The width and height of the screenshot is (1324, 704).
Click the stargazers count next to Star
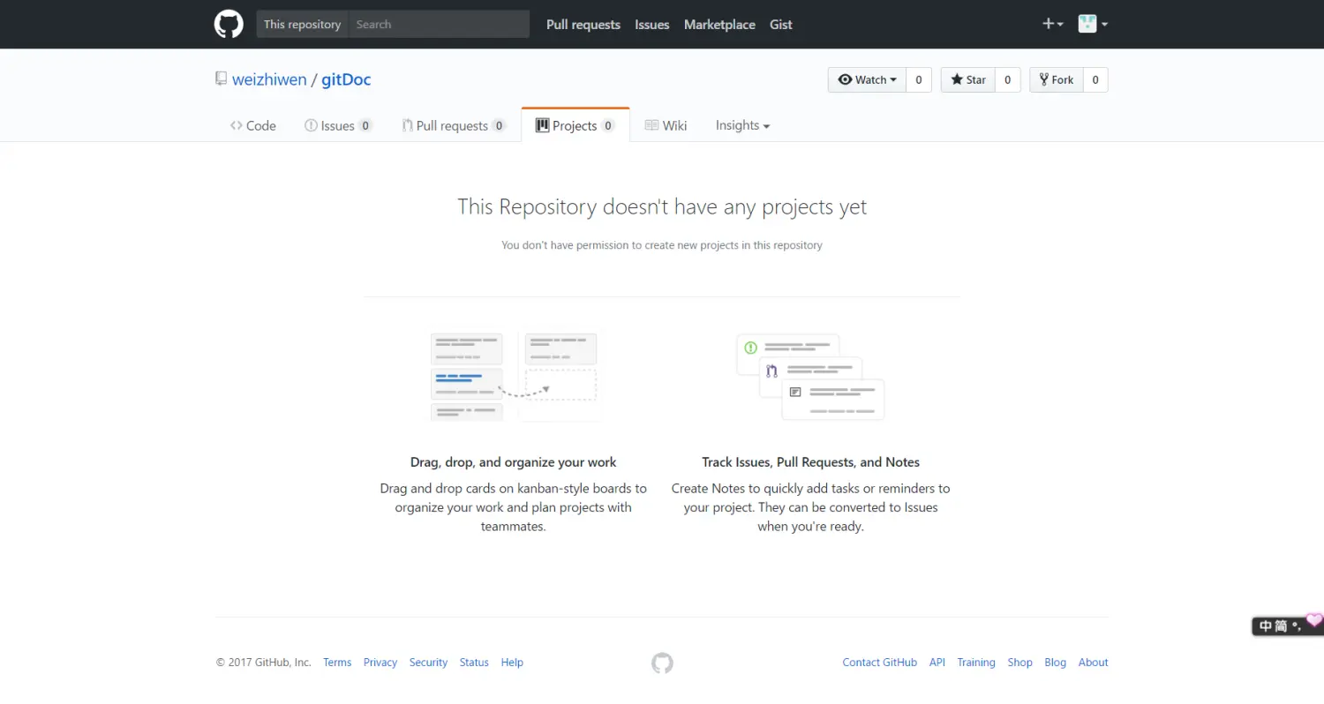(x=1007, y=79)
